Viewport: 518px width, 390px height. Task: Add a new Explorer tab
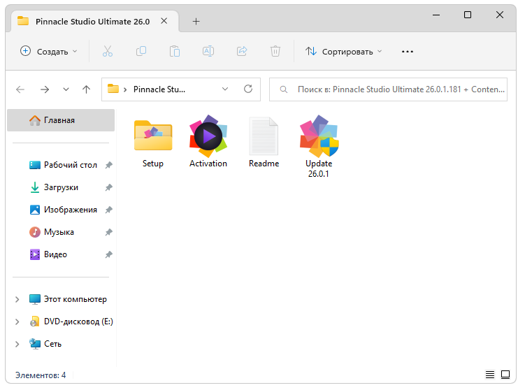click(x=196, y=22)
